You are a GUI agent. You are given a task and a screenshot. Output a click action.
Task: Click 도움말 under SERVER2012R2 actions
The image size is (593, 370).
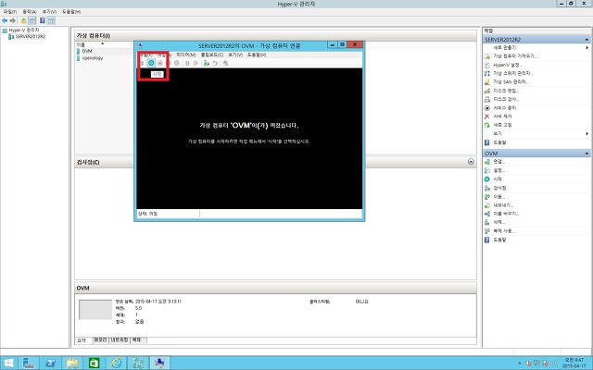[x=499, y=142]
